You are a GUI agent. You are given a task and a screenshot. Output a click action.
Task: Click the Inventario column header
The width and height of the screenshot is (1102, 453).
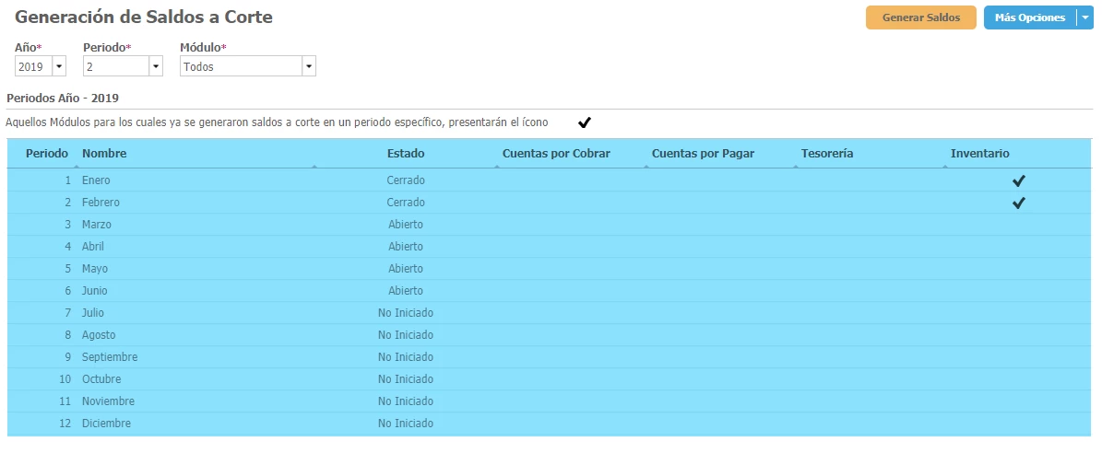(979, 154)
